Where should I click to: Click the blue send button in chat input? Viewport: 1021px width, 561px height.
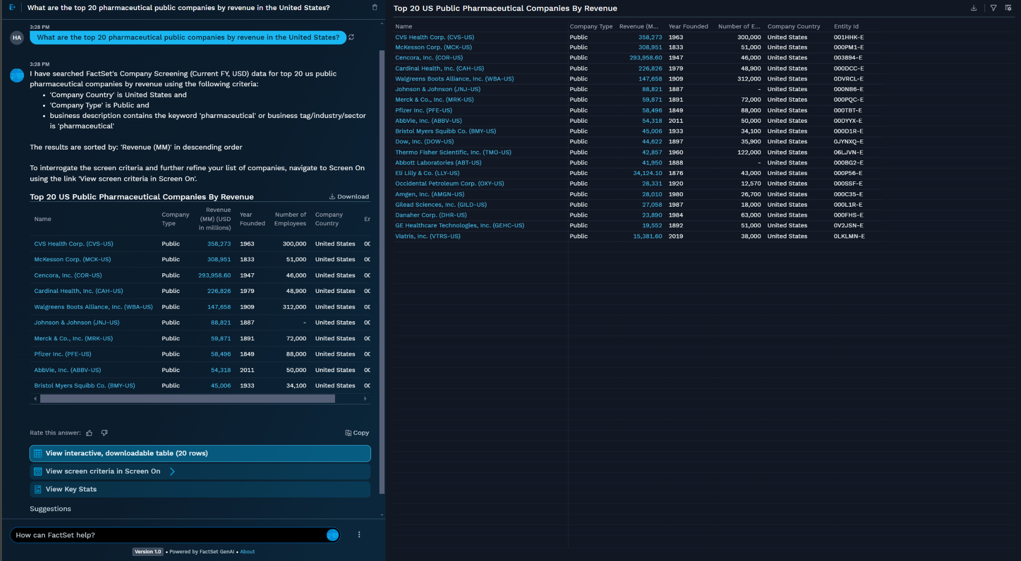click(333, 535)
